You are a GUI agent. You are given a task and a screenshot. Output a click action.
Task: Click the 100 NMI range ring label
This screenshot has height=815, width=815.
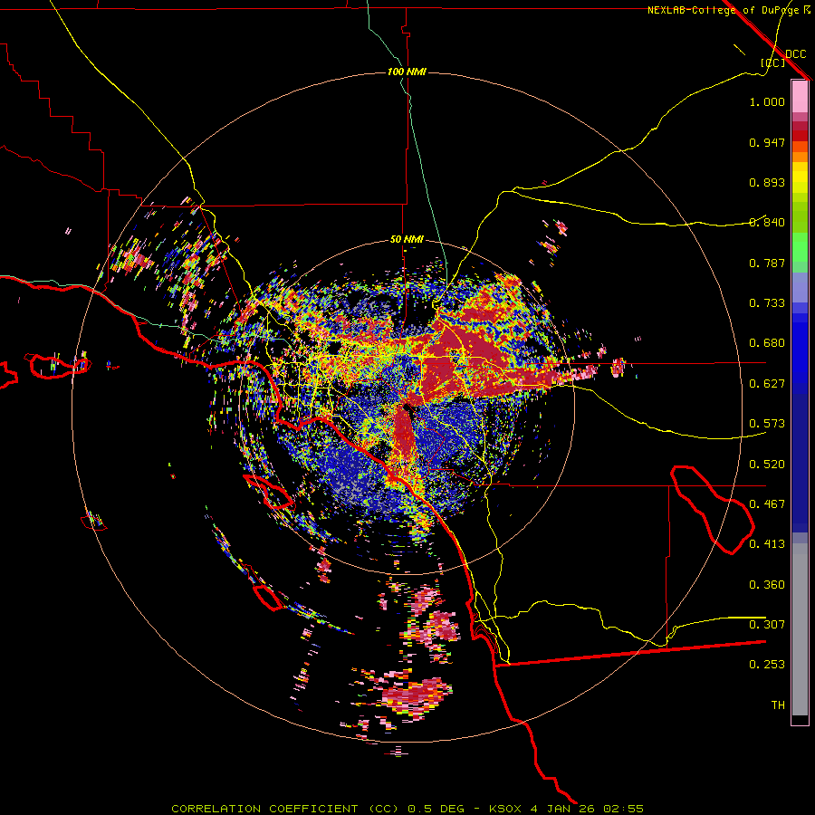coord(407,72)
